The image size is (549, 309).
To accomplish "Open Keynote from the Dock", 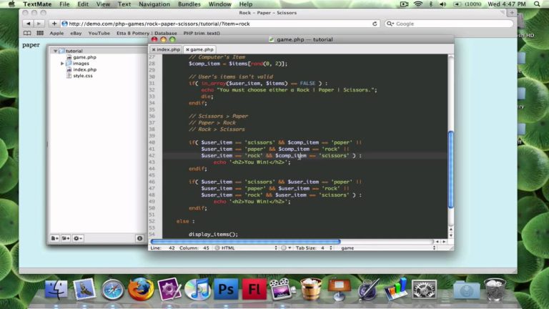I will click(x=339, y=290).
